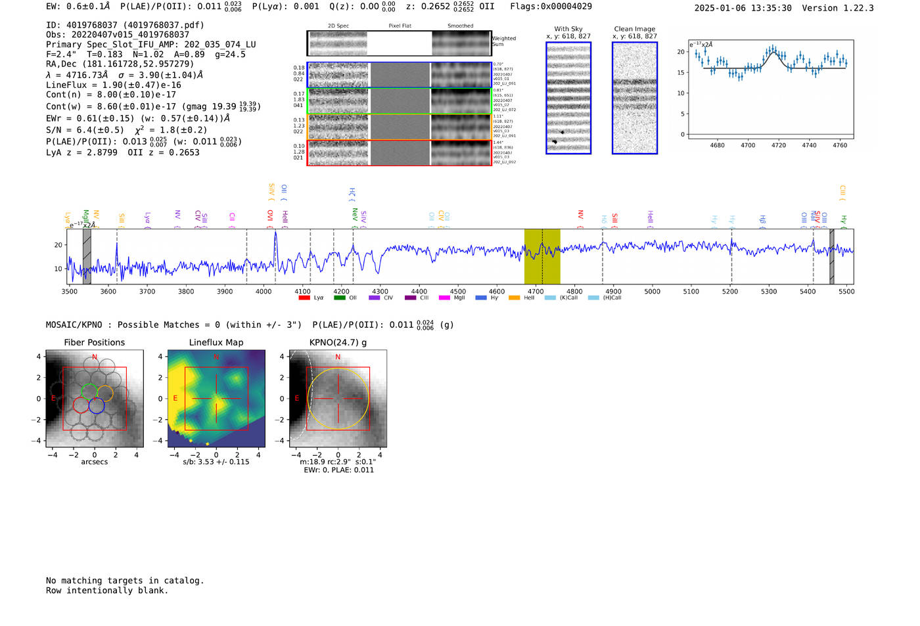This screenshot has height=626, width=920.
Task: Click the Row intentionally blank text
Action: (107, 591)
